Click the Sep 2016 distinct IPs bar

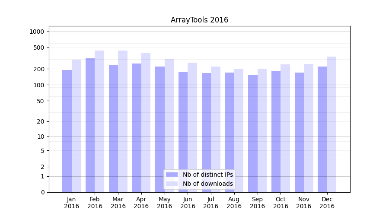pos(253,133)
